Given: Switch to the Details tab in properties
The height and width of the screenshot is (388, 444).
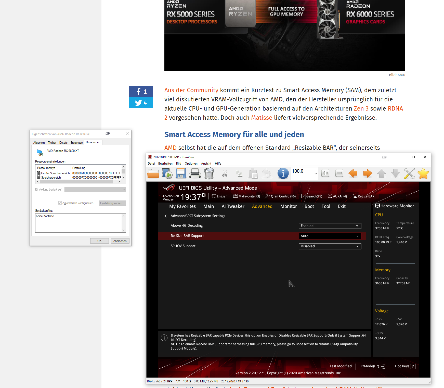Looking at the screenshot, I should tap(63, 143).
